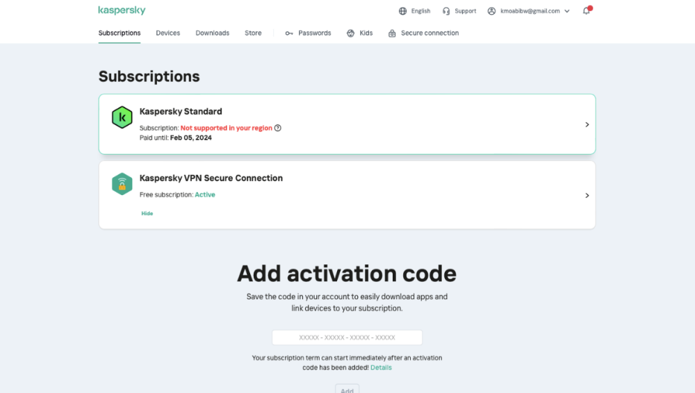Open the Passwords section
This screenshot has height=393, width=695.
pyautogui.click(x=308, y=33)
